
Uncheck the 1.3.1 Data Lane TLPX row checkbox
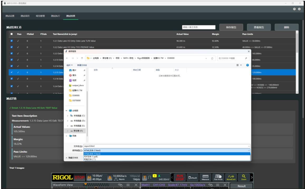coord(11,41)
